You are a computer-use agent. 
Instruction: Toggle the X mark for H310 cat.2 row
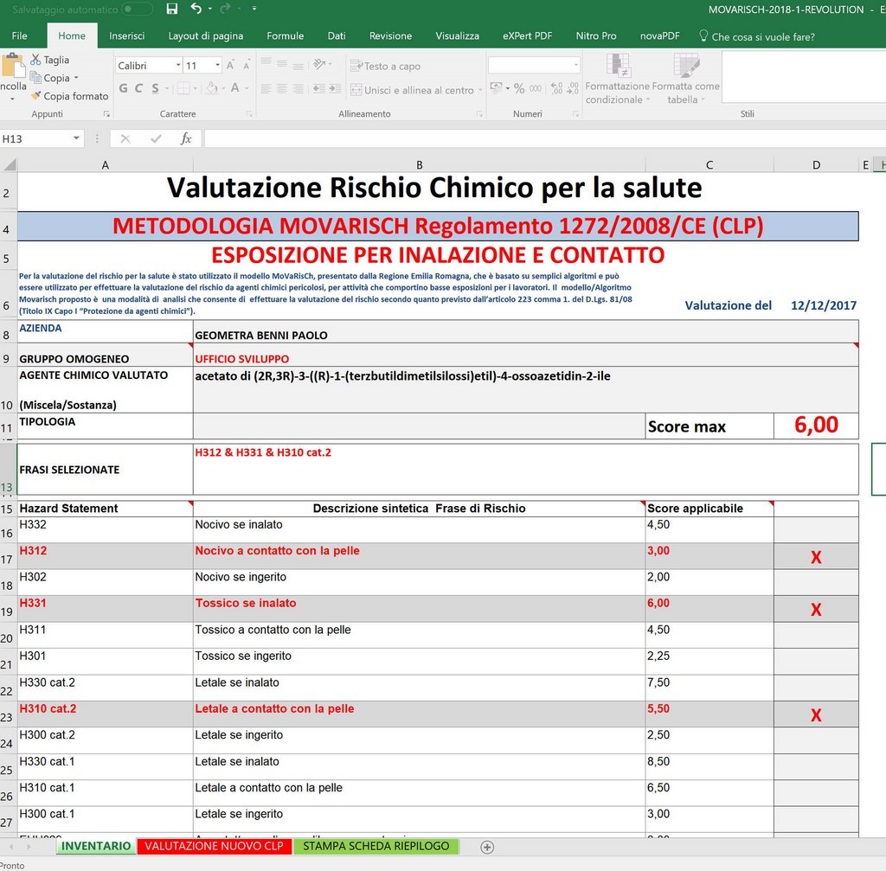coord(816,715)
